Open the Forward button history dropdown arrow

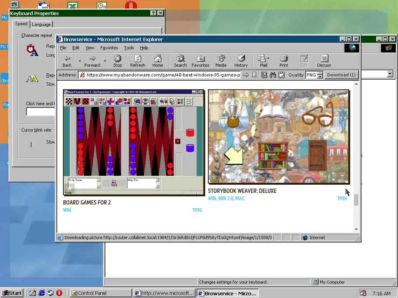(x=105, y=61)
